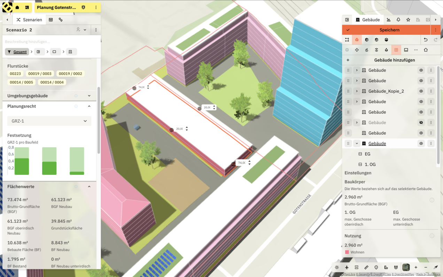Image resolution: width=443 pixels, height=277 pixels.
Task: Select the location pin tool
Action: point(375,267)
